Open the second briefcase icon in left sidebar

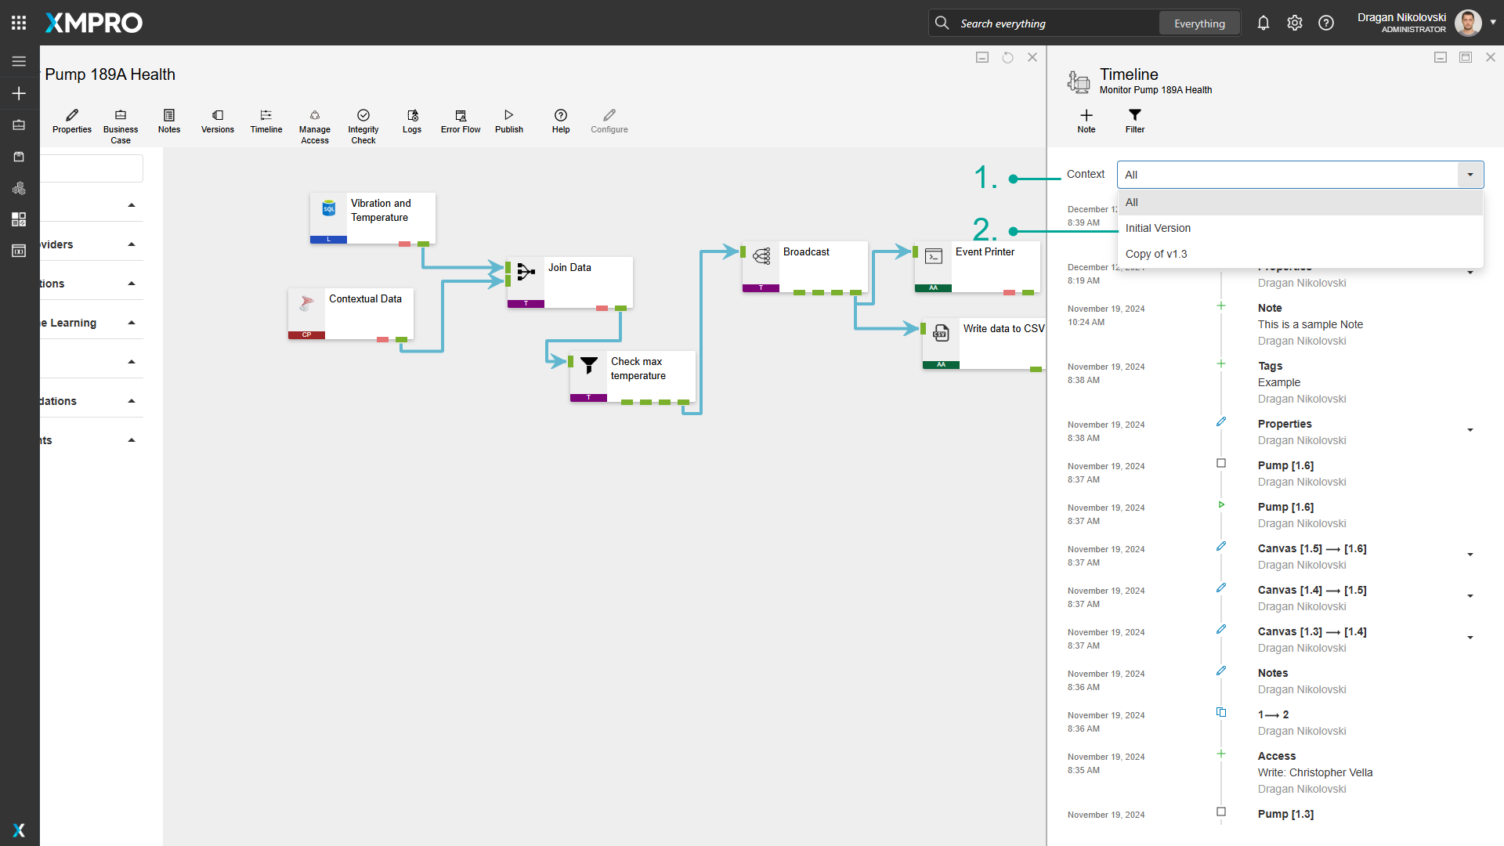coord(19,125)
